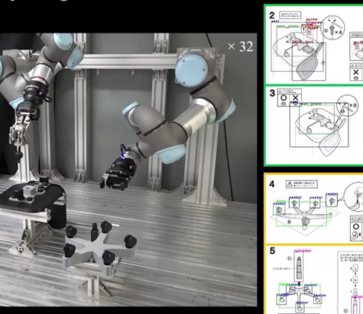
Task: Click the circled C label beside the cylinder
Action: pos(289,258)
